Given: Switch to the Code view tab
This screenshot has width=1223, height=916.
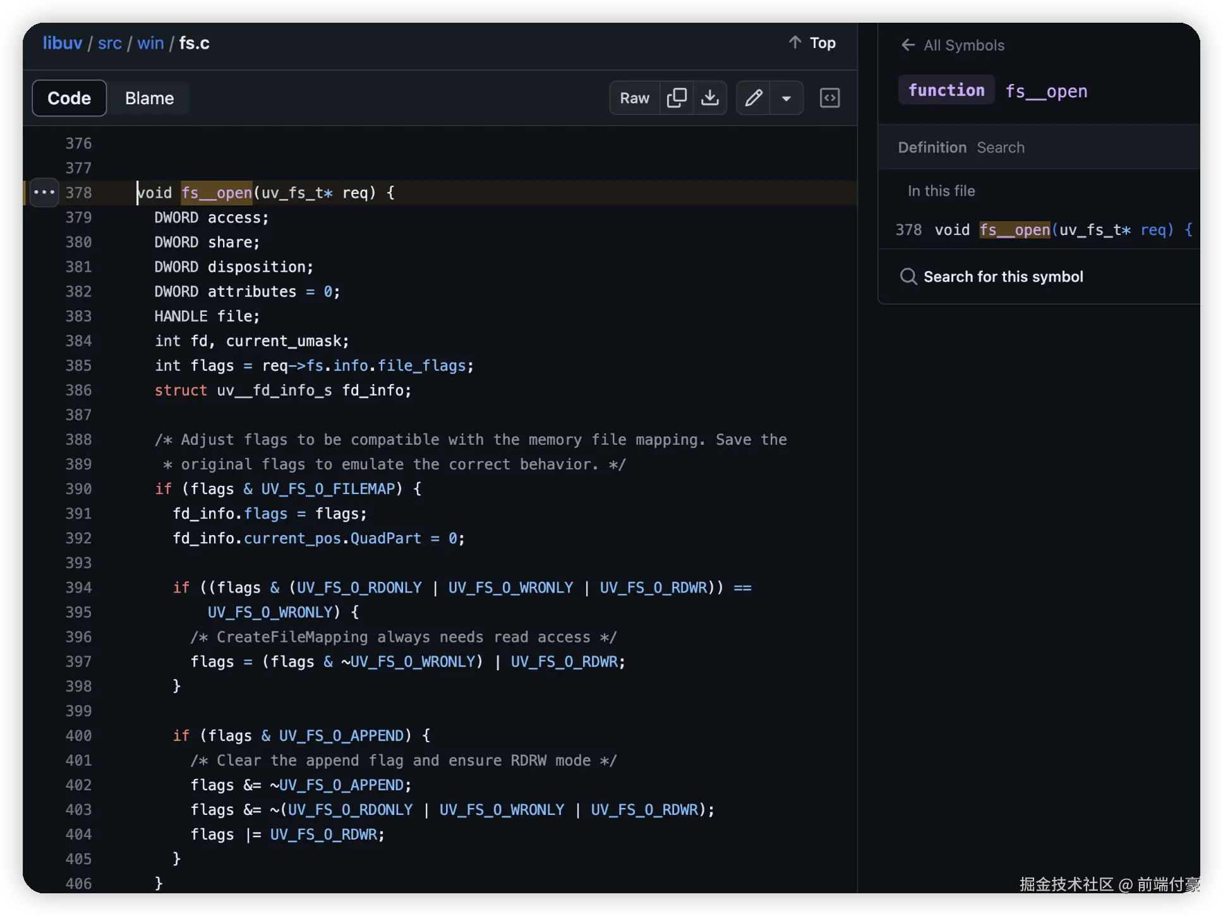Looking at the screenshot, I should pos(69,98).
